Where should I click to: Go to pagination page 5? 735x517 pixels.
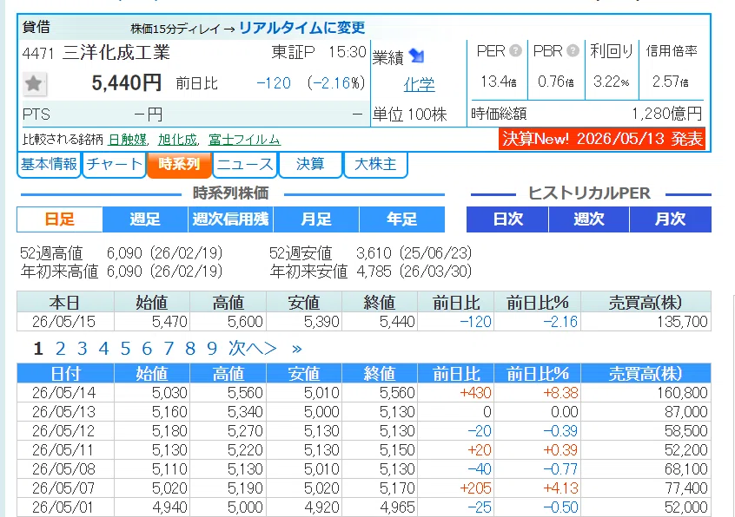[125, 349]
